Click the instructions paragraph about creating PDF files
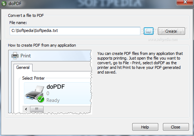194x136 pixels. pos(140,63)
